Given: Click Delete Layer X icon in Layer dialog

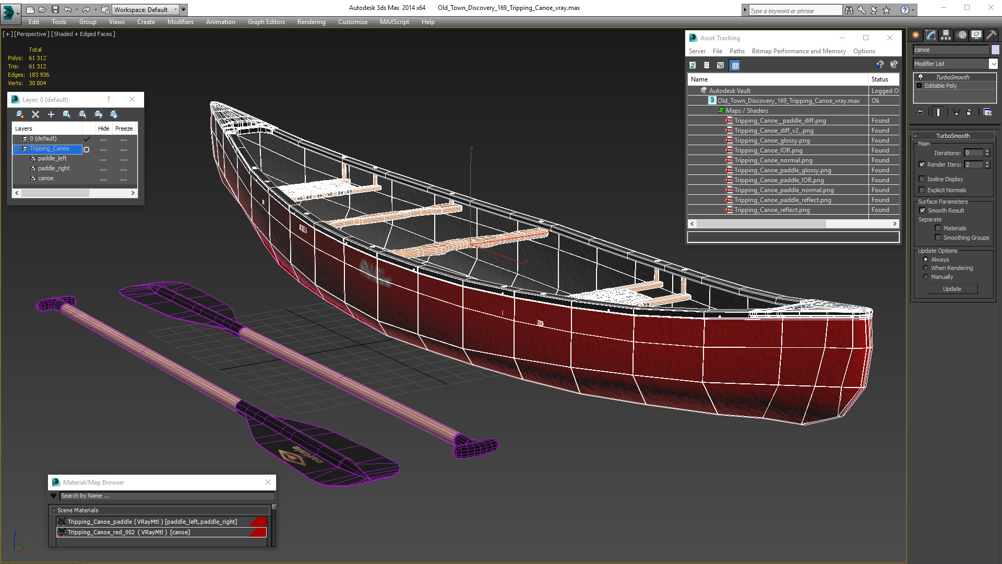Looking at the screenshot, I should (35, 114).
